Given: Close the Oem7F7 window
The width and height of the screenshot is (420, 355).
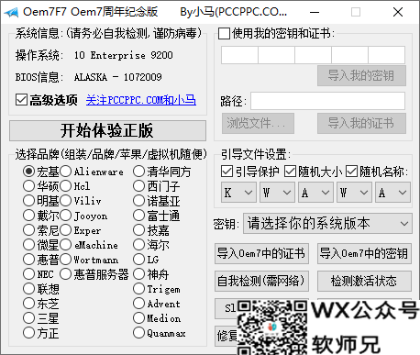Looking at the screenshot, I should coord(398,12).
